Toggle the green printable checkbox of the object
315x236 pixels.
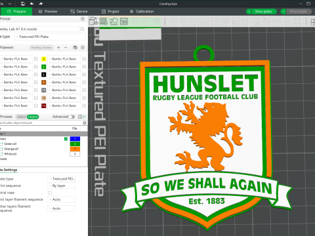click(x=66, y=139)
